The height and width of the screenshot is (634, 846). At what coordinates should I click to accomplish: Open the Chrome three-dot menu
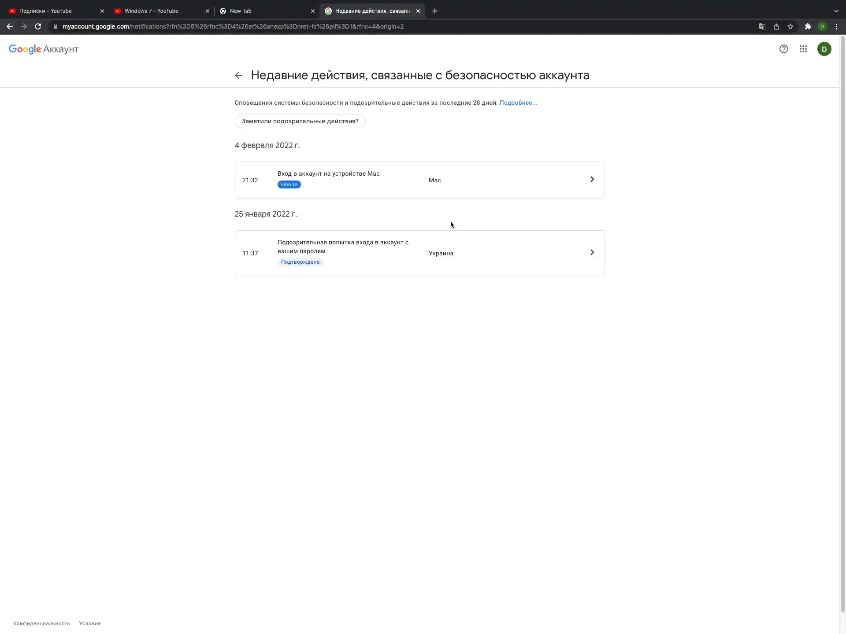tap(836, 26)
